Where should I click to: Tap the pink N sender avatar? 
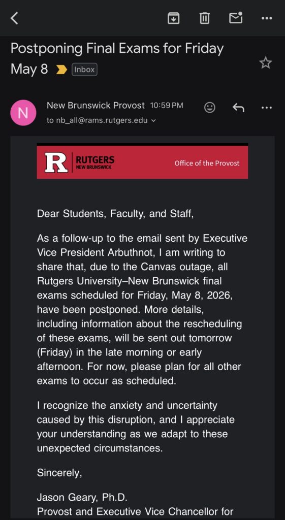click(23, 113)
